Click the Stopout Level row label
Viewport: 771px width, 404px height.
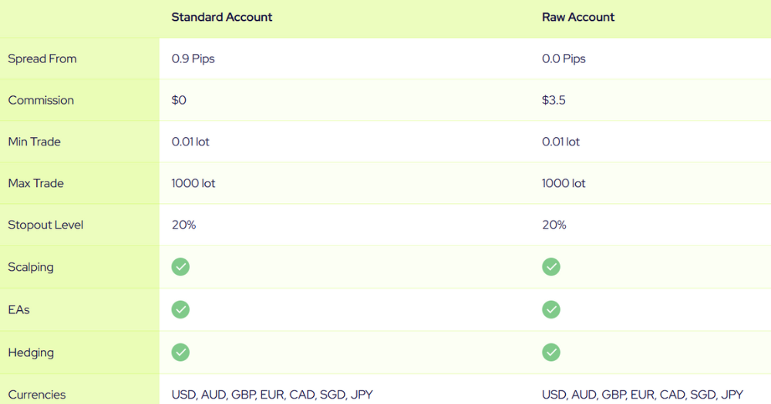pos(45,225)
